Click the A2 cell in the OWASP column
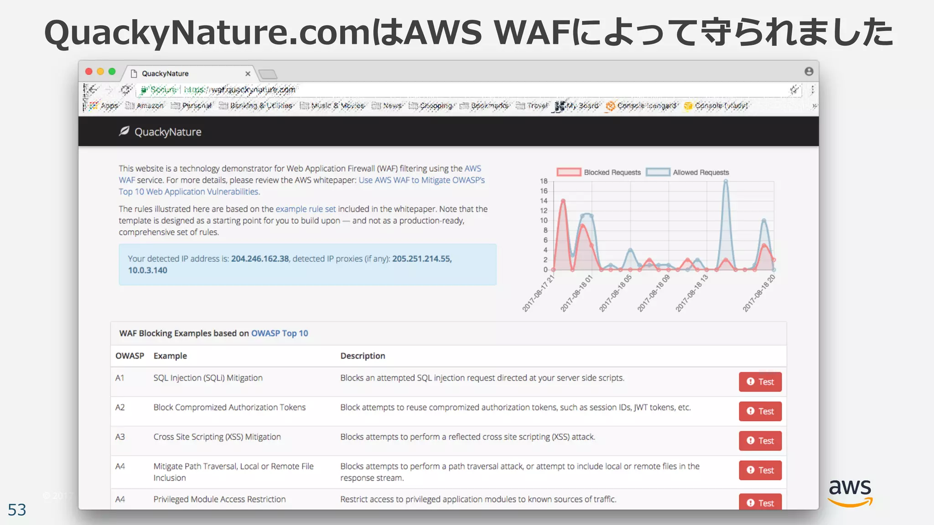The height and width of the screenshot is (525, 934). tap(120, 407)
